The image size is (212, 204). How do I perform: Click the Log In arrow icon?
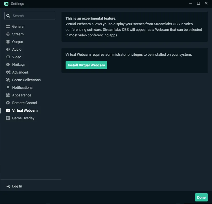pyautogui.click(x=8, y=186)
